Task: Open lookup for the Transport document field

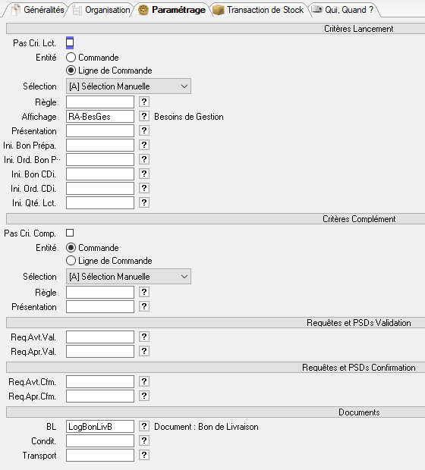Action: click(144, 455)
